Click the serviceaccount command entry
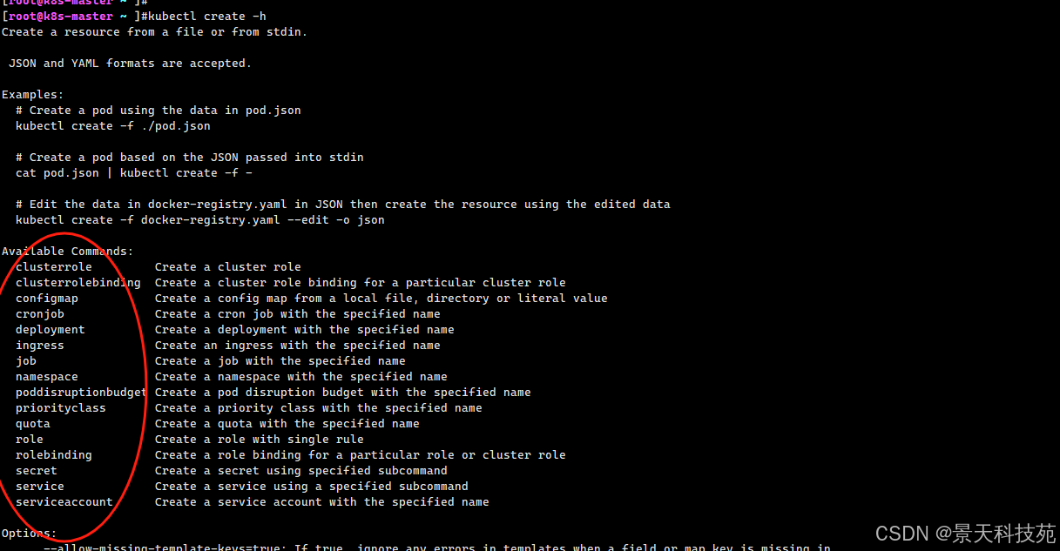This screenshot has height=551, width=1060. point(64,502)
